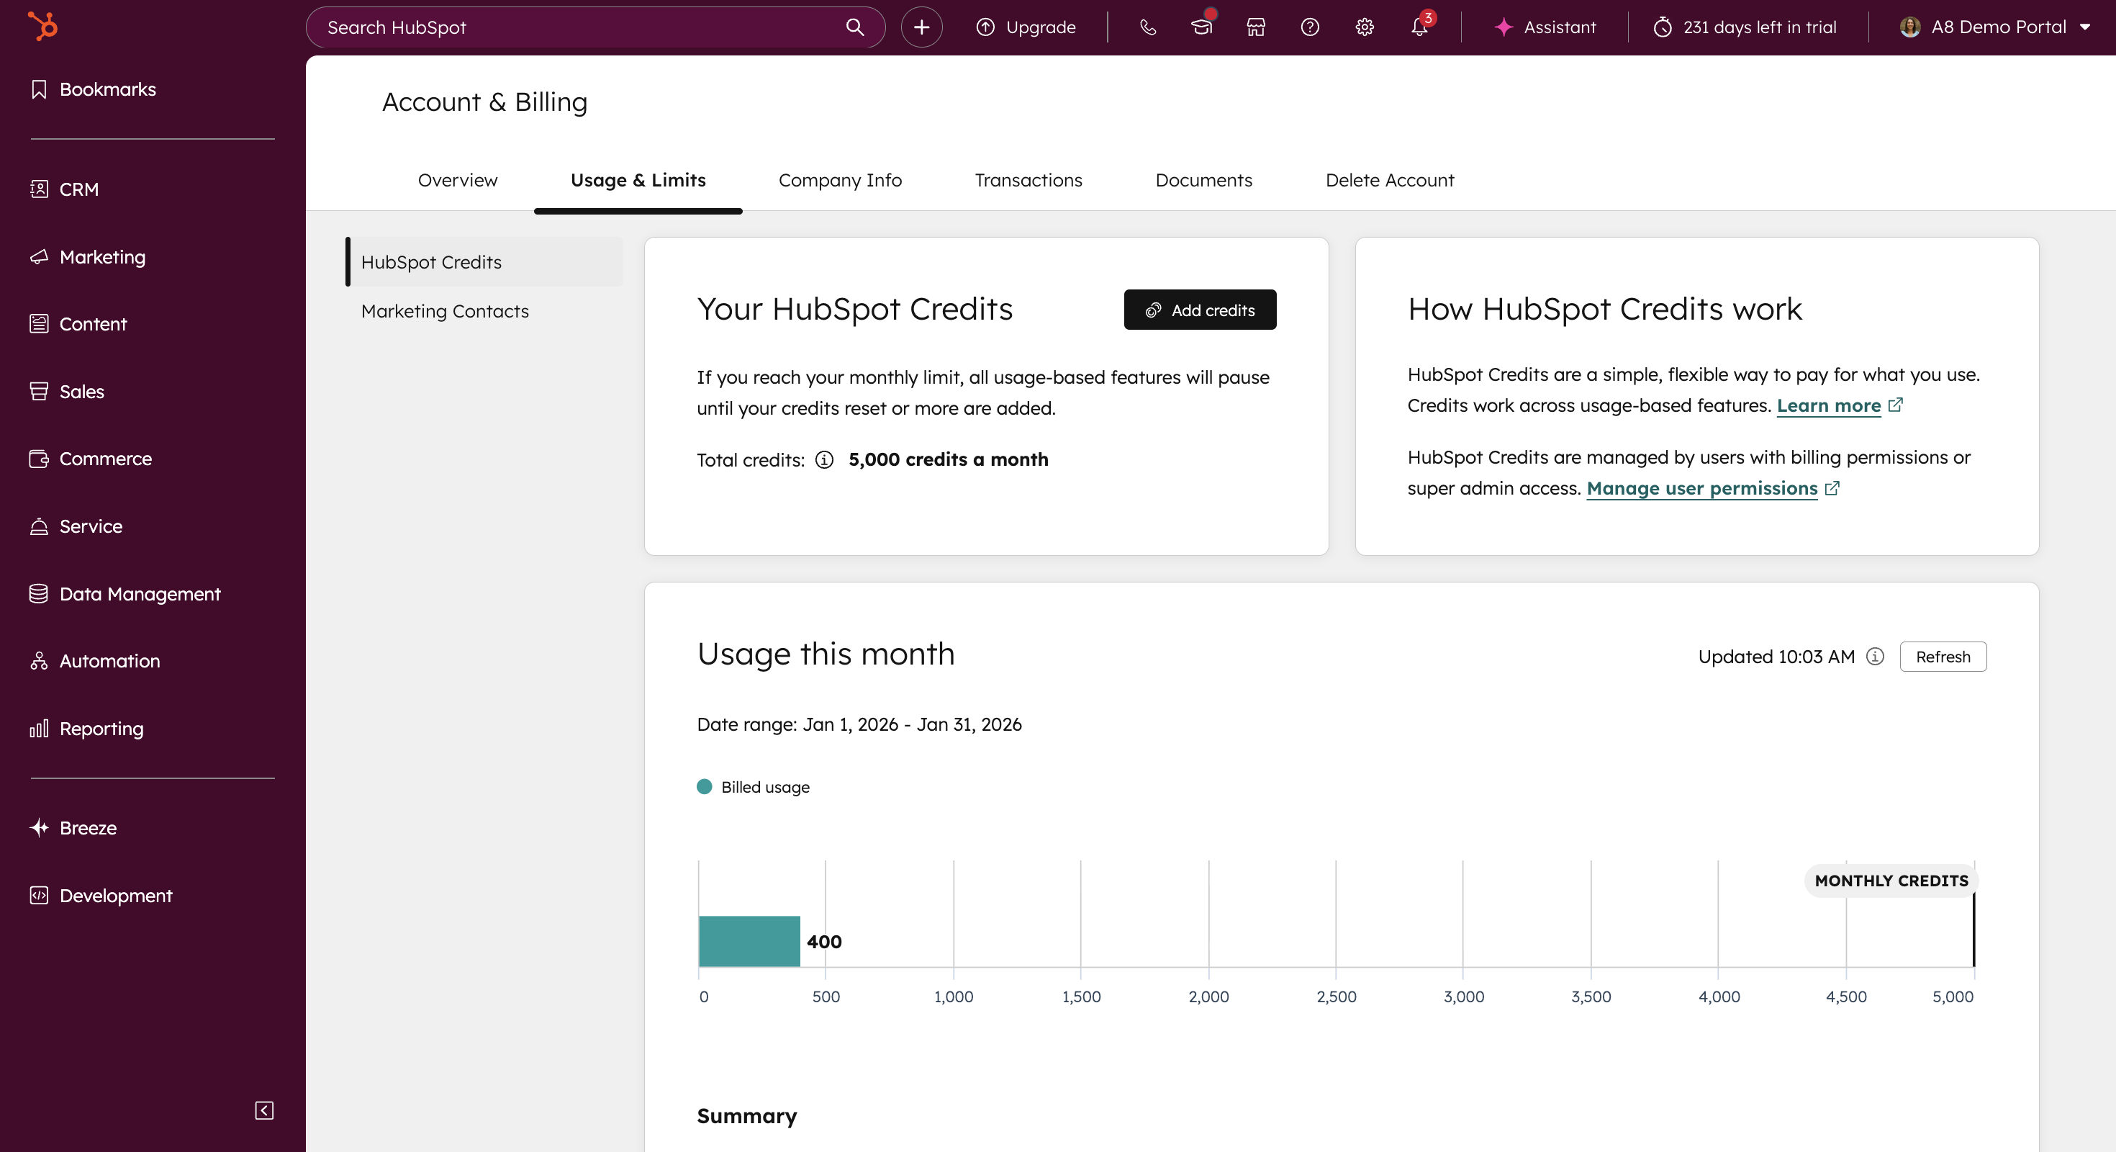Open the settings gear icon
Screen dimensions: 2116x1152
(x=1364, y=27)
